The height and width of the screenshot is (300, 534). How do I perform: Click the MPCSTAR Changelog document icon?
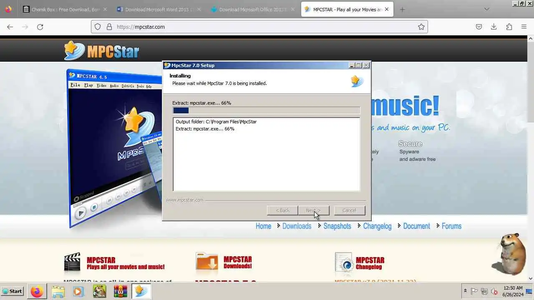[344, 262]
